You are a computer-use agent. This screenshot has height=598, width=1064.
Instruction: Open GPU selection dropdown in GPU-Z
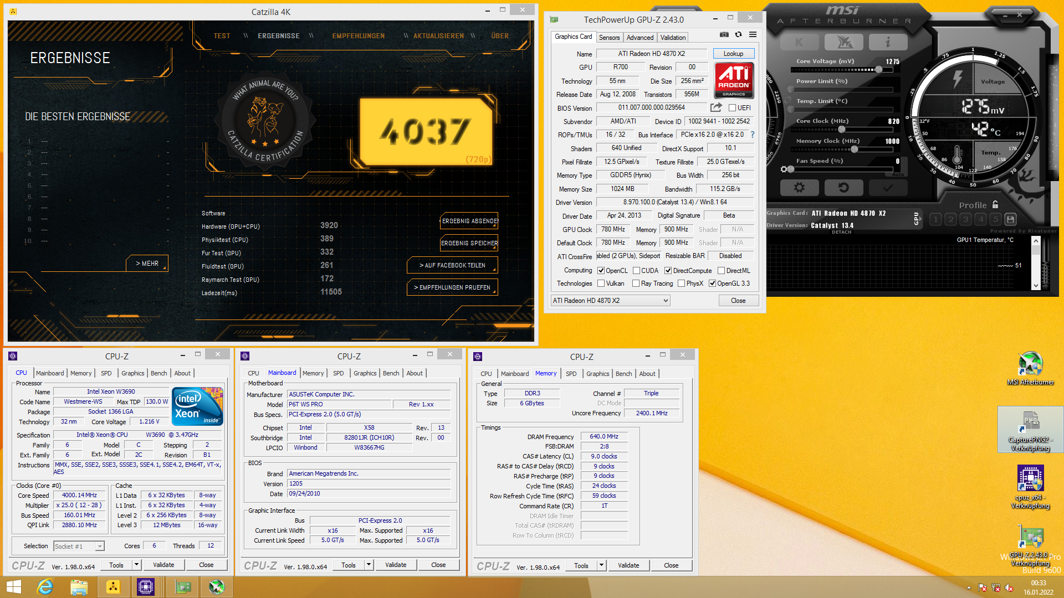tap(610, 301)
